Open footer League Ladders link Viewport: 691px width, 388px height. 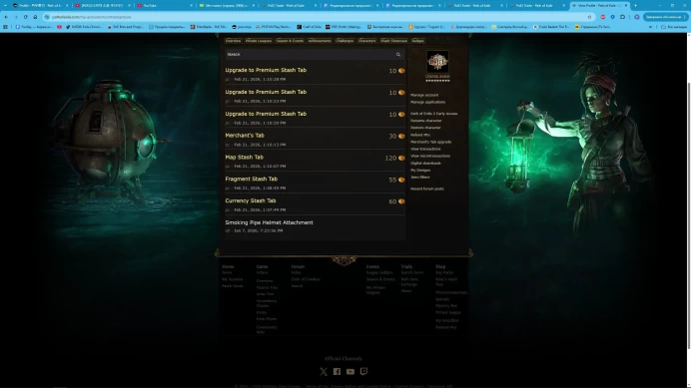click(x=379, y=272)
